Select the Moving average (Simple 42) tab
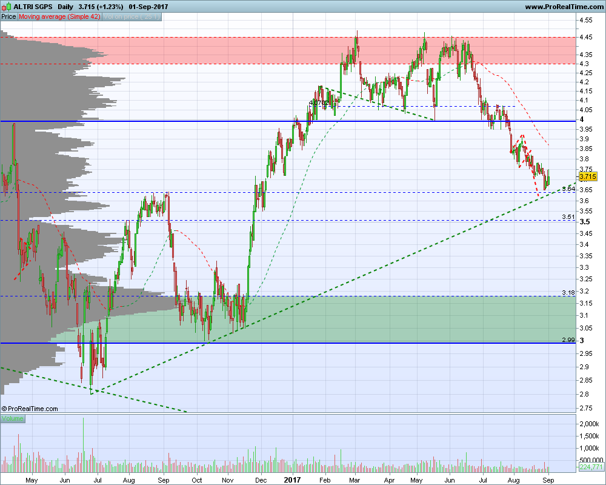 (59, 16)
